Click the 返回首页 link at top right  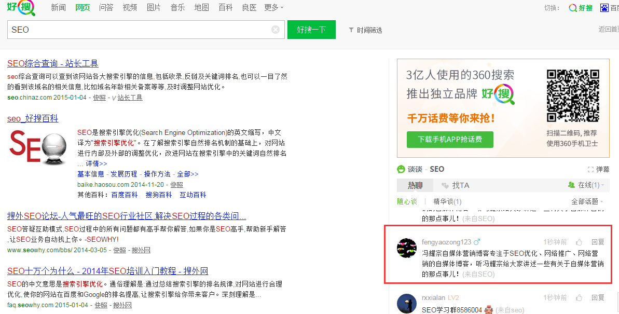(609, 29)
